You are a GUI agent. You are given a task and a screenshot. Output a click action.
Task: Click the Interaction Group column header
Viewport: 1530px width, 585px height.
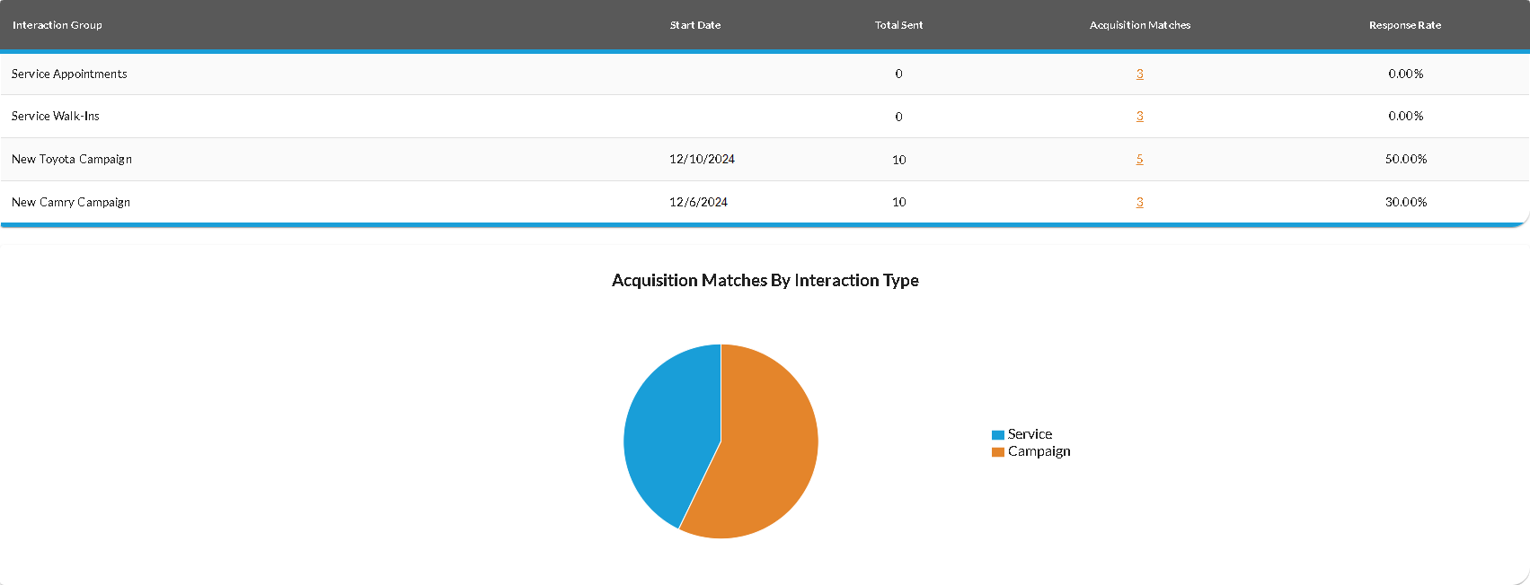[57, 25]
